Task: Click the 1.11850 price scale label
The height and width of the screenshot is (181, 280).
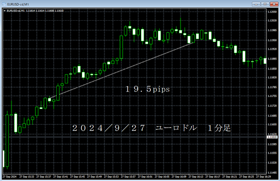Action: click(x=272, y=69)
